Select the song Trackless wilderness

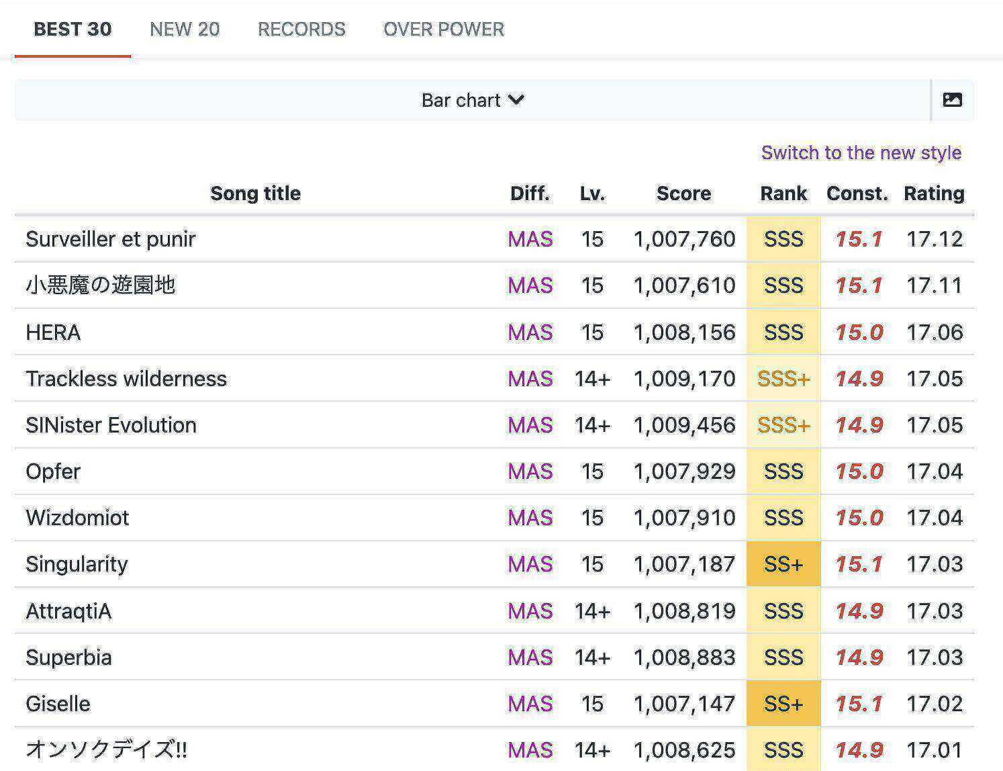126,379
